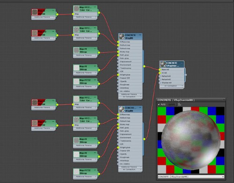The image size is (234, 183).
Task: Click the top-left bitmap node texture icon
Action: tap(35, 12)
